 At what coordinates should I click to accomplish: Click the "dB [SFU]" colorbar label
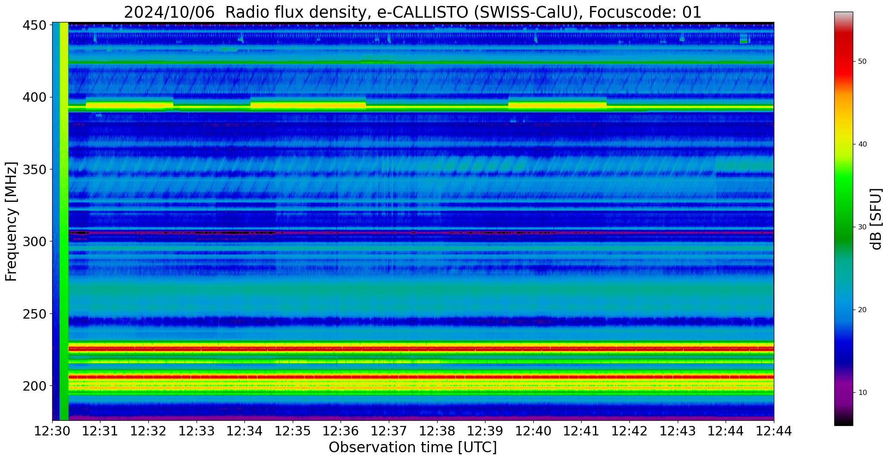point(876,219)
